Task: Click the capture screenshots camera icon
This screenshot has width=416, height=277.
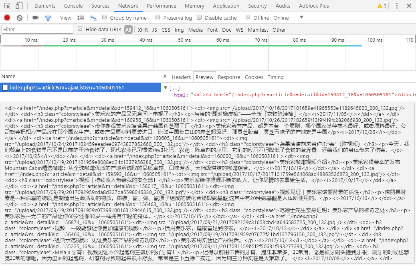Action: (x=36, y=18)
